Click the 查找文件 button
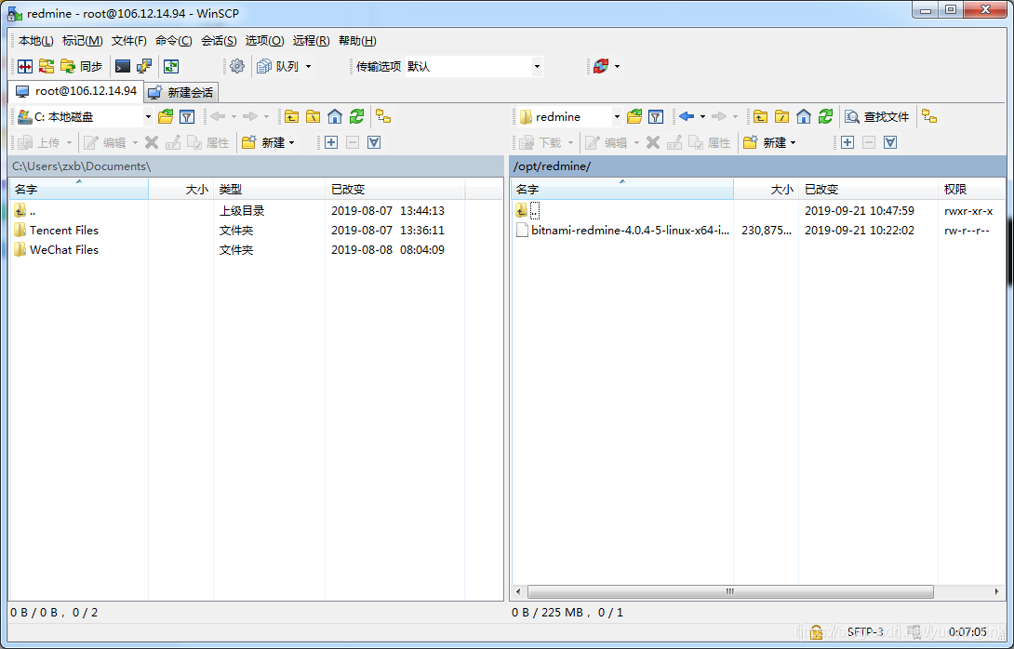Screen dimensions: 1014x649 (x=877, y=116)
